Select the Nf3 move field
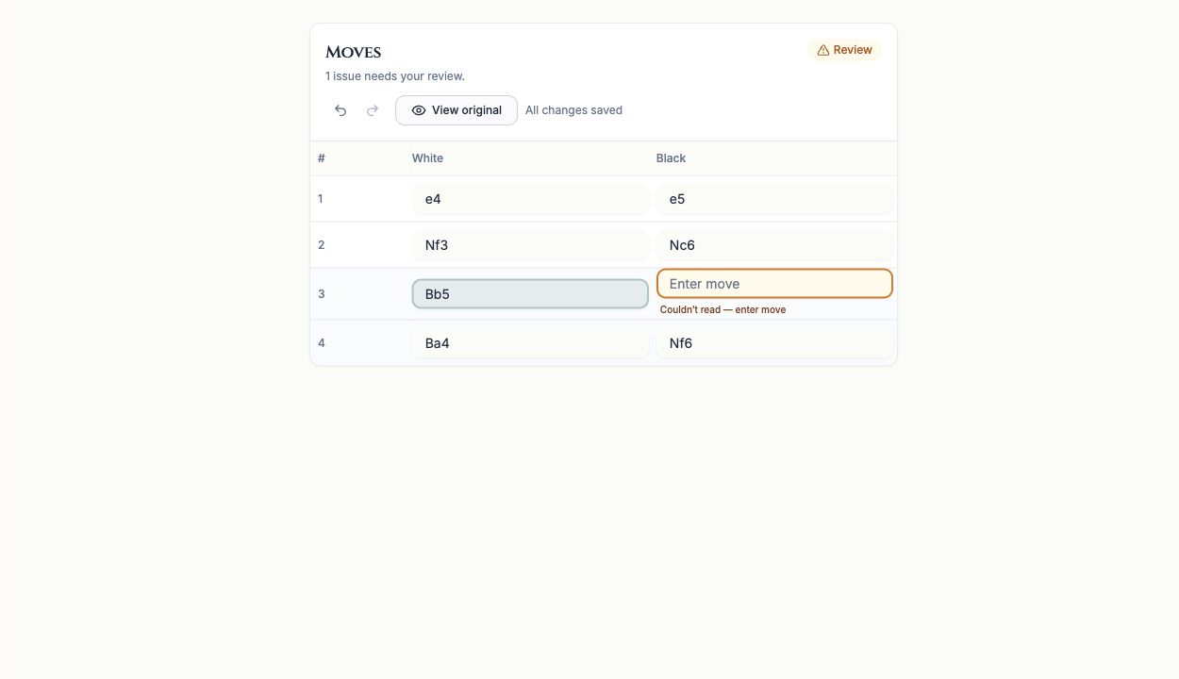Viewport: 1179px width, 679px height. tap(530, 245)
